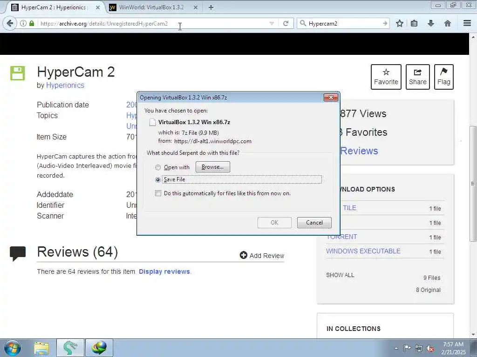
Task: Click the Reviews link in stats box
Action: pyautogui.click(x=359, y=151)
